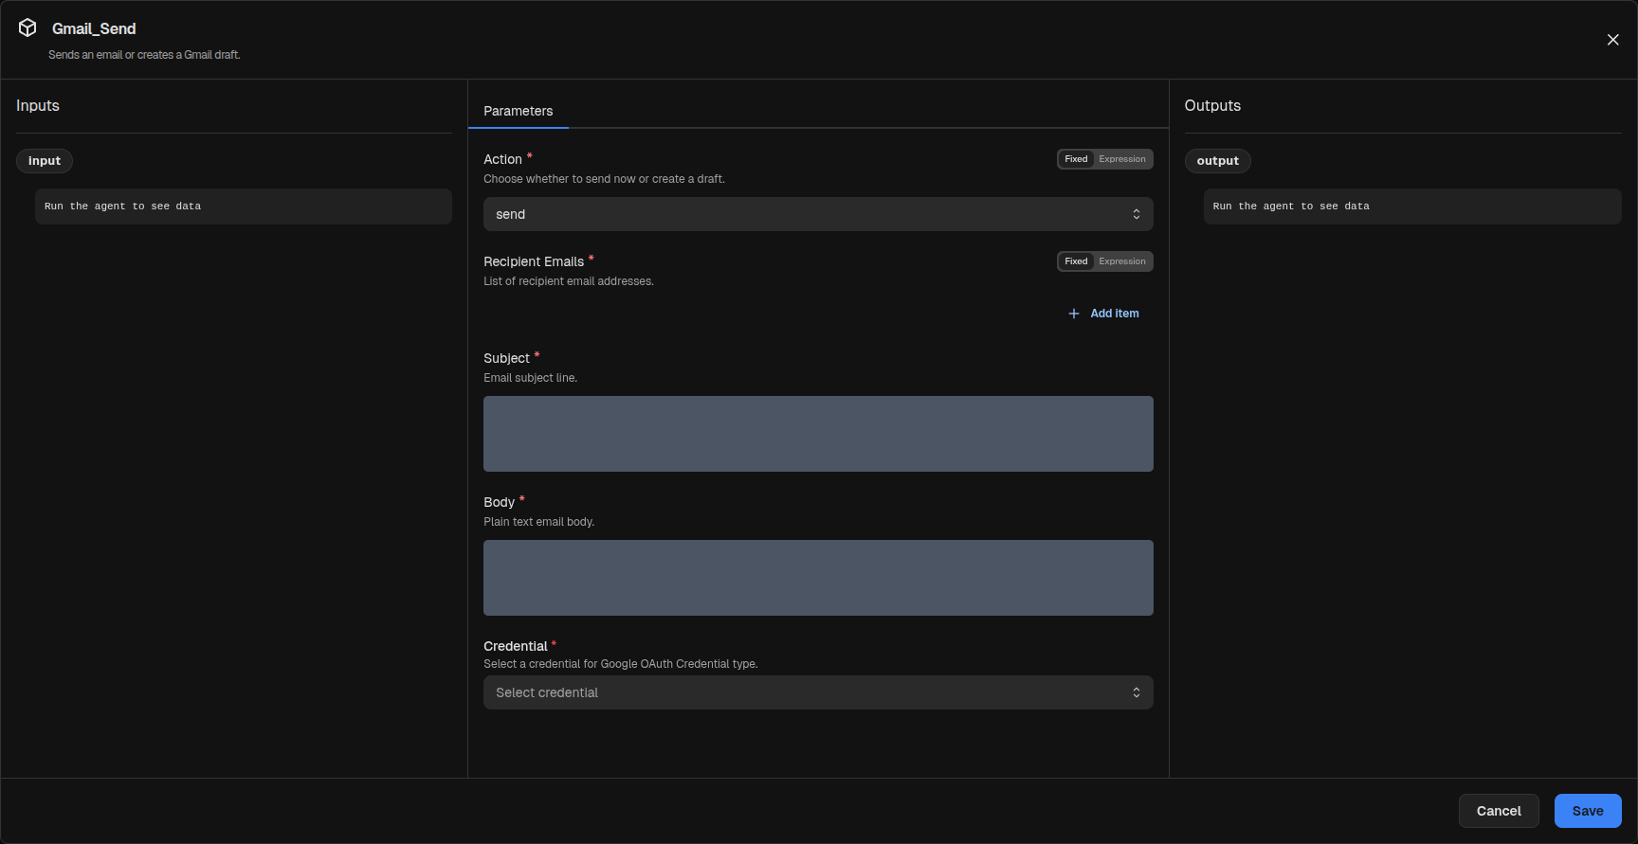Click the Gmail_Send title text

(94, 28)
